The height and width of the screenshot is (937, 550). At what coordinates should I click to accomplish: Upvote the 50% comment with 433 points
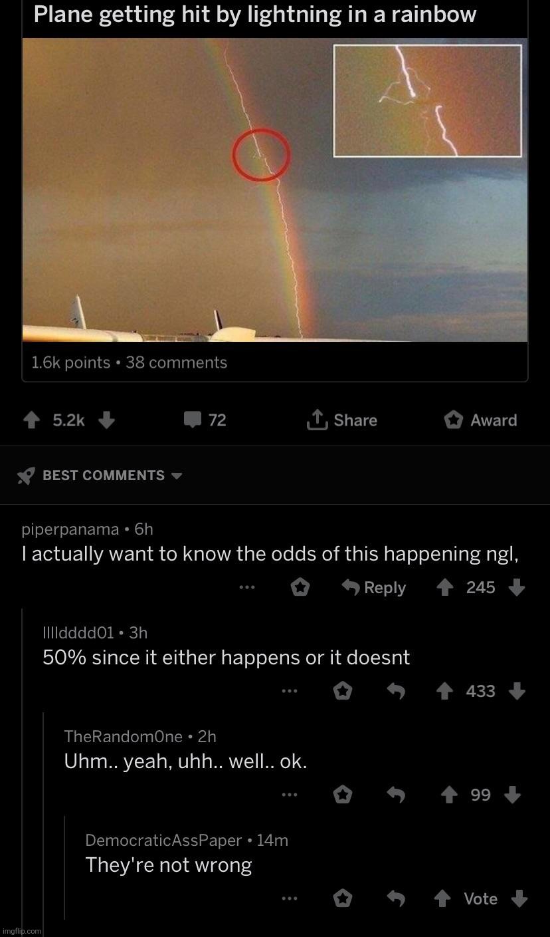(x=444, y=692)
